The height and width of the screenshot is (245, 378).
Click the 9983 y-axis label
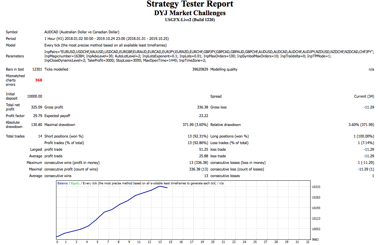coord(315,240)
